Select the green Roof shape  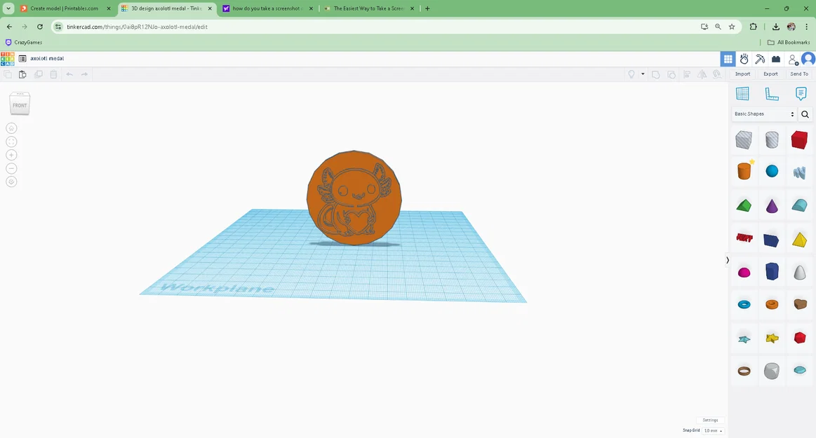(x=744, y=205)
